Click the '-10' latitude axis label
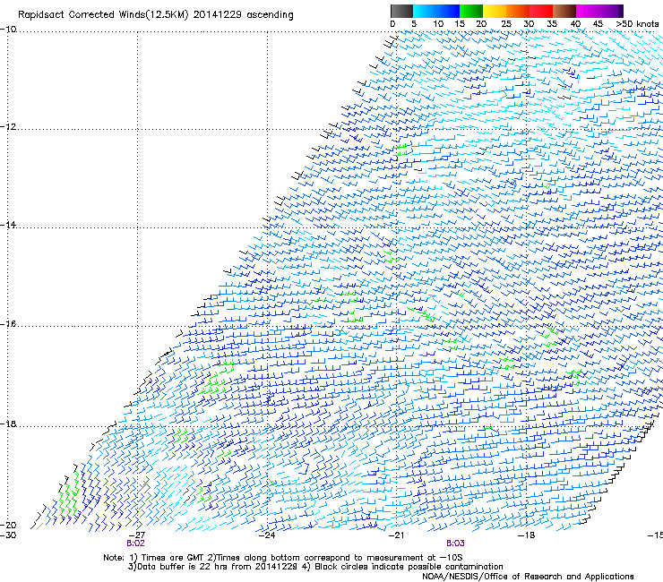This screenshot has width=663, height=582. pos(8,30)
